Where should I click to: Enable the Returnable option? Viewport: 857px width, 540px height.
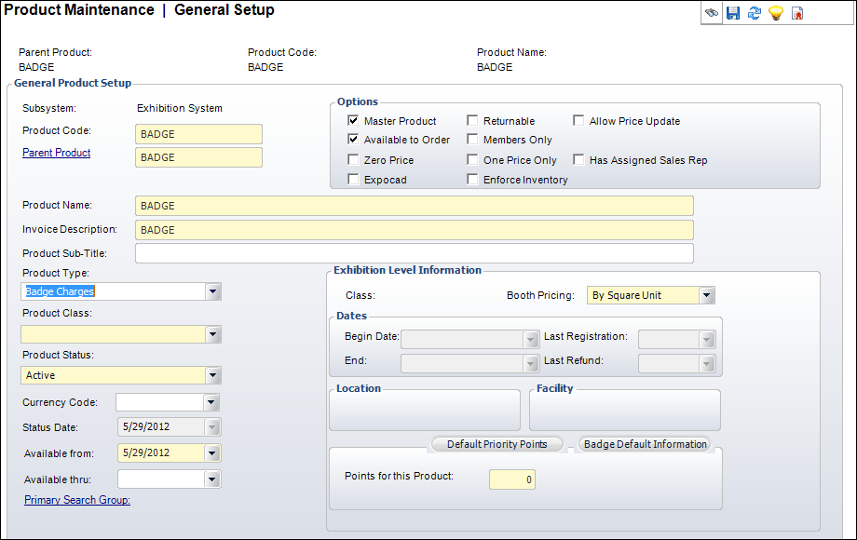(472, 120)
